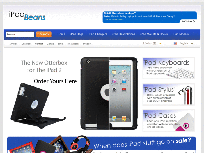Click the AdChoices triangle icon
The image size is (204, 153).
pyautogui.click(x=194, y=21)
